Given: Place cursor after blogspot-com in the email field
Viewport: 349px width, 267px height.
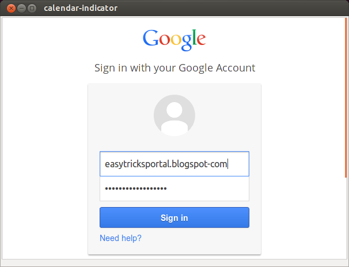Looking at the screenshot, I should point(227,164).
